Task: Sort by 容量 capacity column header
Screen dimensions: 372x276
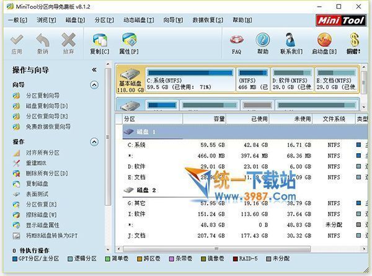Action: pos(204,119)
